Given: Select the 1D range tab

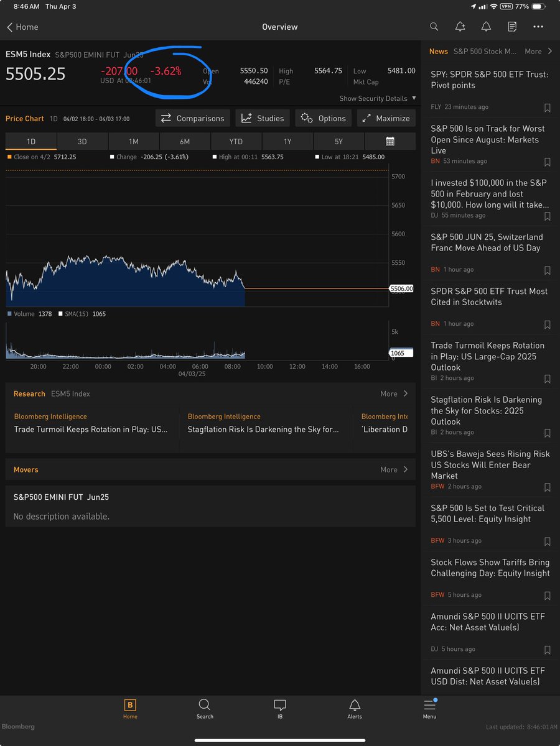Looking at the screenshot, I should click(30, 141).
